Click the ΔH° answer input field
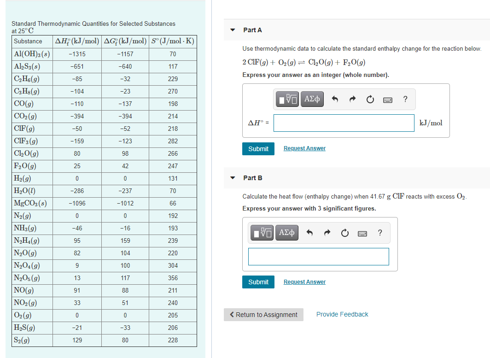 coord(344,123)
